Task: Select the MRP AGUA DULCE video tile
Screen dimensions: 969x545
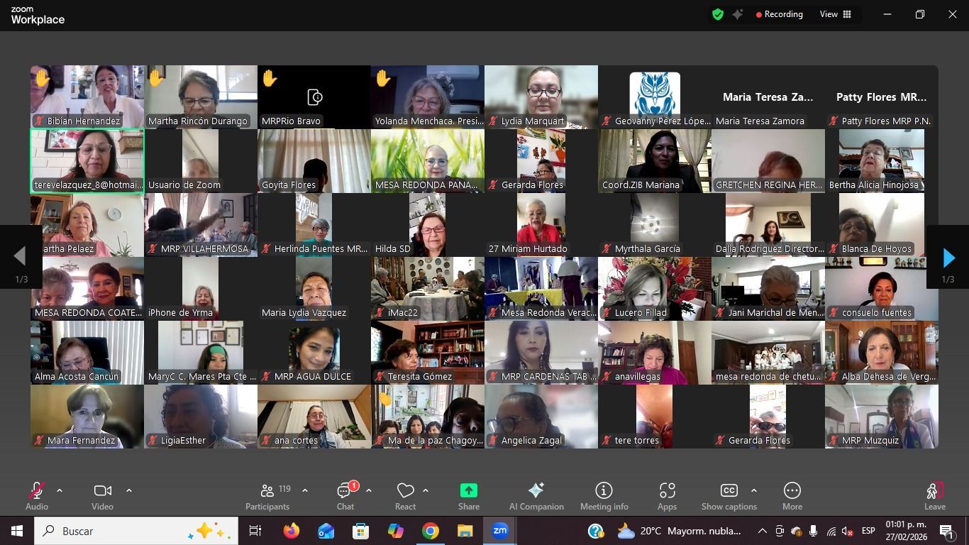Action: point(314,353)
